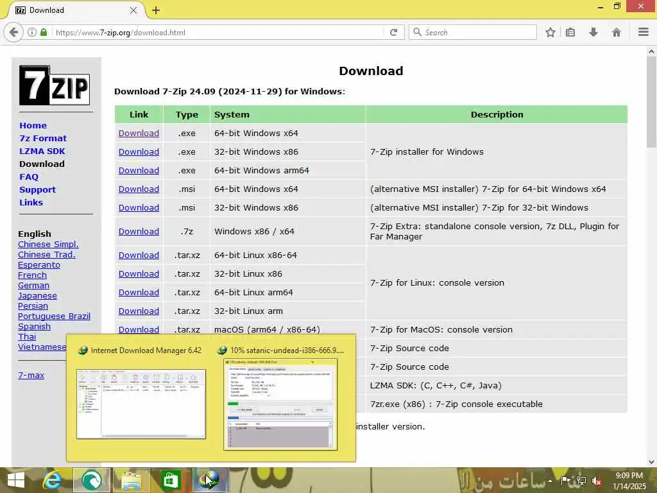Switch language to Persian
The height and width of the screenshot is (493, 657).
[33, 306]
